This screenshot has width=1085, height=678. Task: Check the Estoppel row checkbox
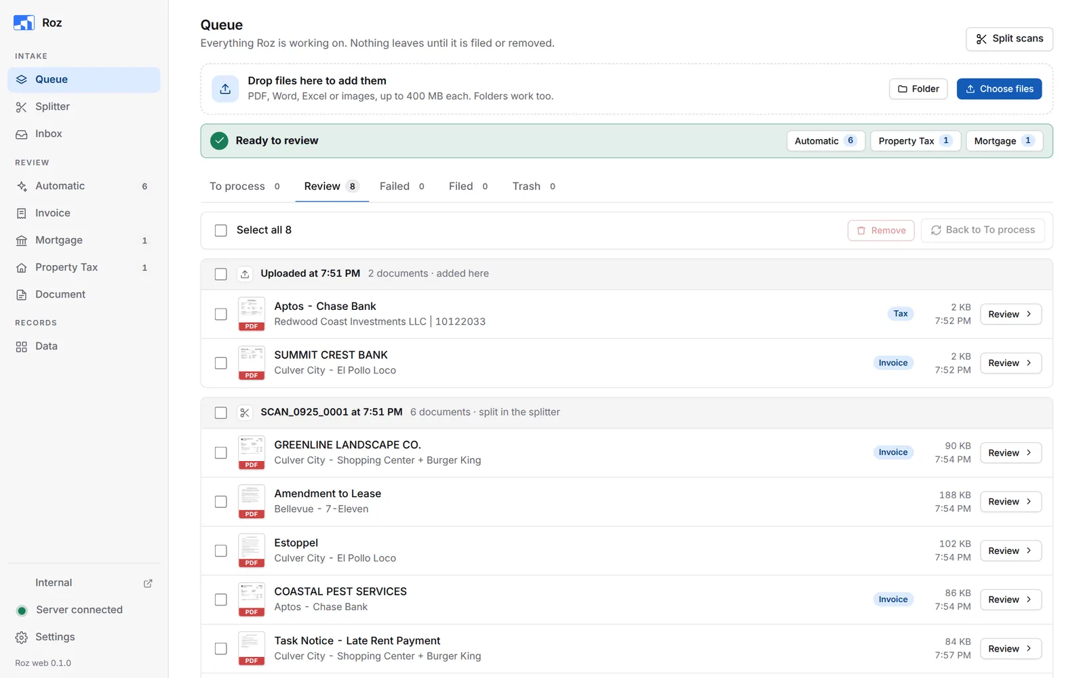(x=221, y=551)
